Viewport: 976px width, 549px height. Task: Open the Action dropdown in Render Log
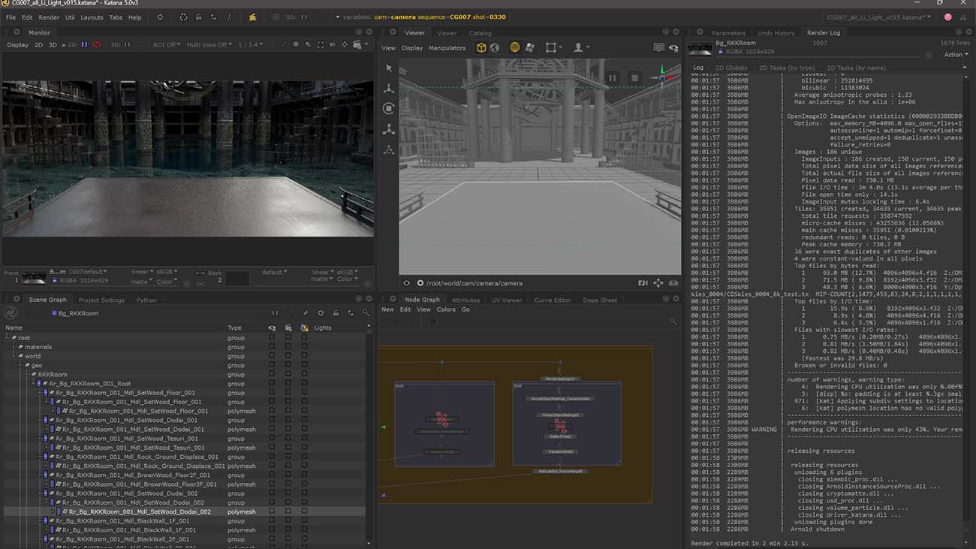tap(954, 55)
